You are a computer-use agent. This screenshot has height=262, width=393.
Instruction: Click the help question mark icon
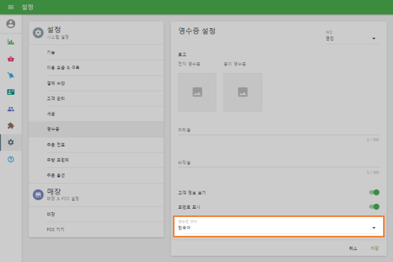pos(10,159)
